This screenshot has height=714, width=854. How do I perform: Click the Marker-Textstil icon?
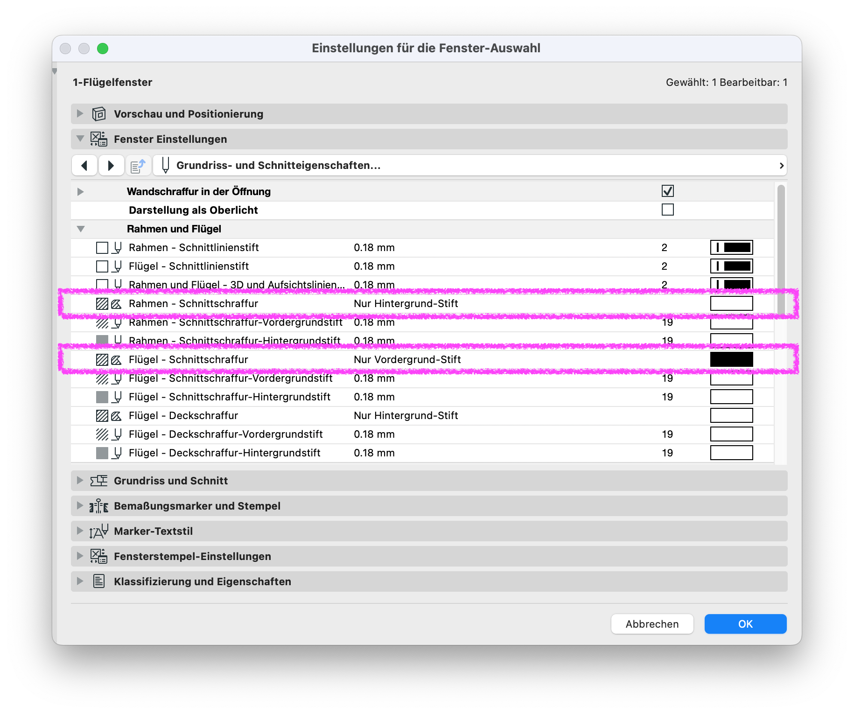pyautogui.click(x=98, y=531)
